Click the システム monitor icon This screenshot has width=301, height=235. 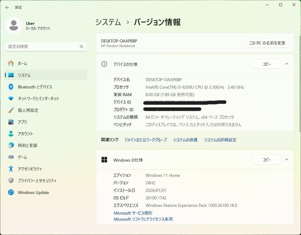coord(11,75)
